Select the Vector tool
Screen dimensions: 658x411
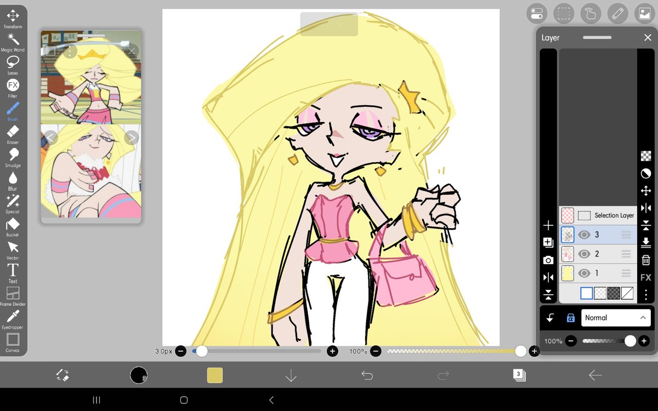coord(13,250)
